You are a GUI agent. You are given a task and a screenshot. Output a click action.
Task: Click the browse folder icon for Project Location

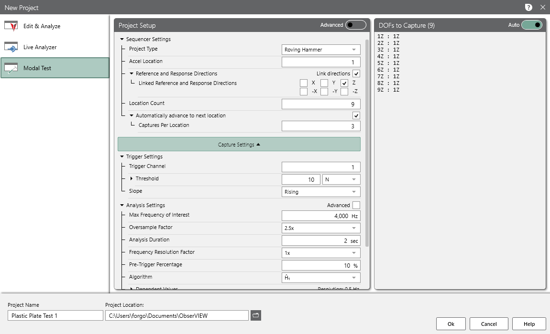pyautogui.click(x=256, y=315)
